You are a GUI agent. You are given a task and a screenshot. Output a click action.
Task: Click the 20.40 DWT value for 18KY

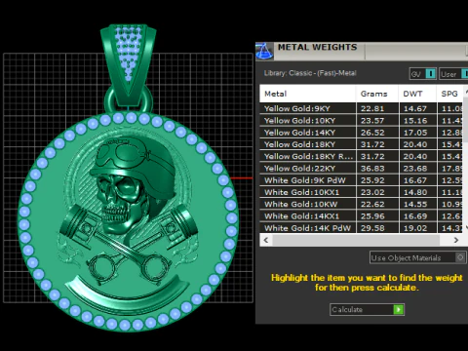point(415,144)
